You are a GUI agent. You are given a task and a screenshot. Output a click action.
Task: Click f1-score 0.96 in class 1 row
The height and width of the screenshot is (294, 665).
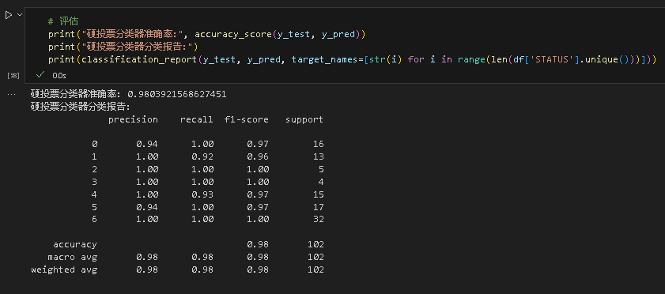tap(258, 156)
